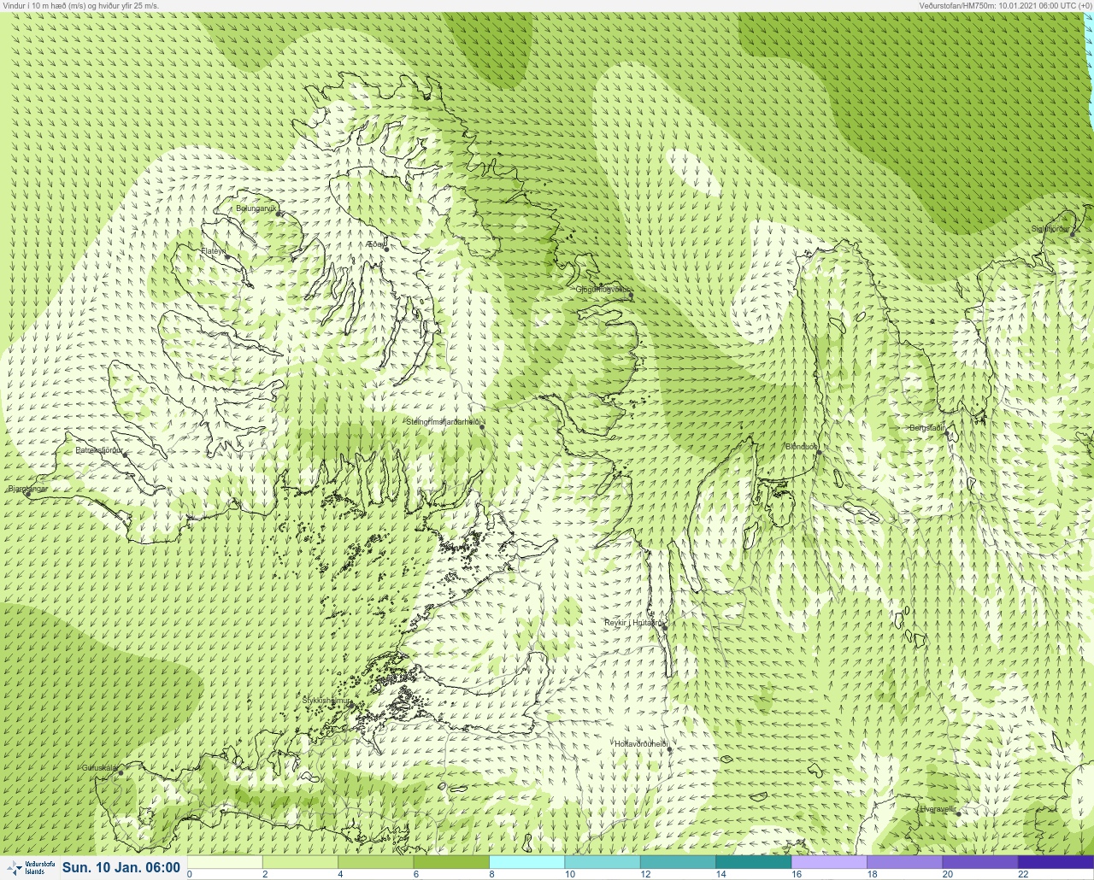Click the legend value 16
The width and height of the screenshot is (1094, 880).
(x=797, y=874)
